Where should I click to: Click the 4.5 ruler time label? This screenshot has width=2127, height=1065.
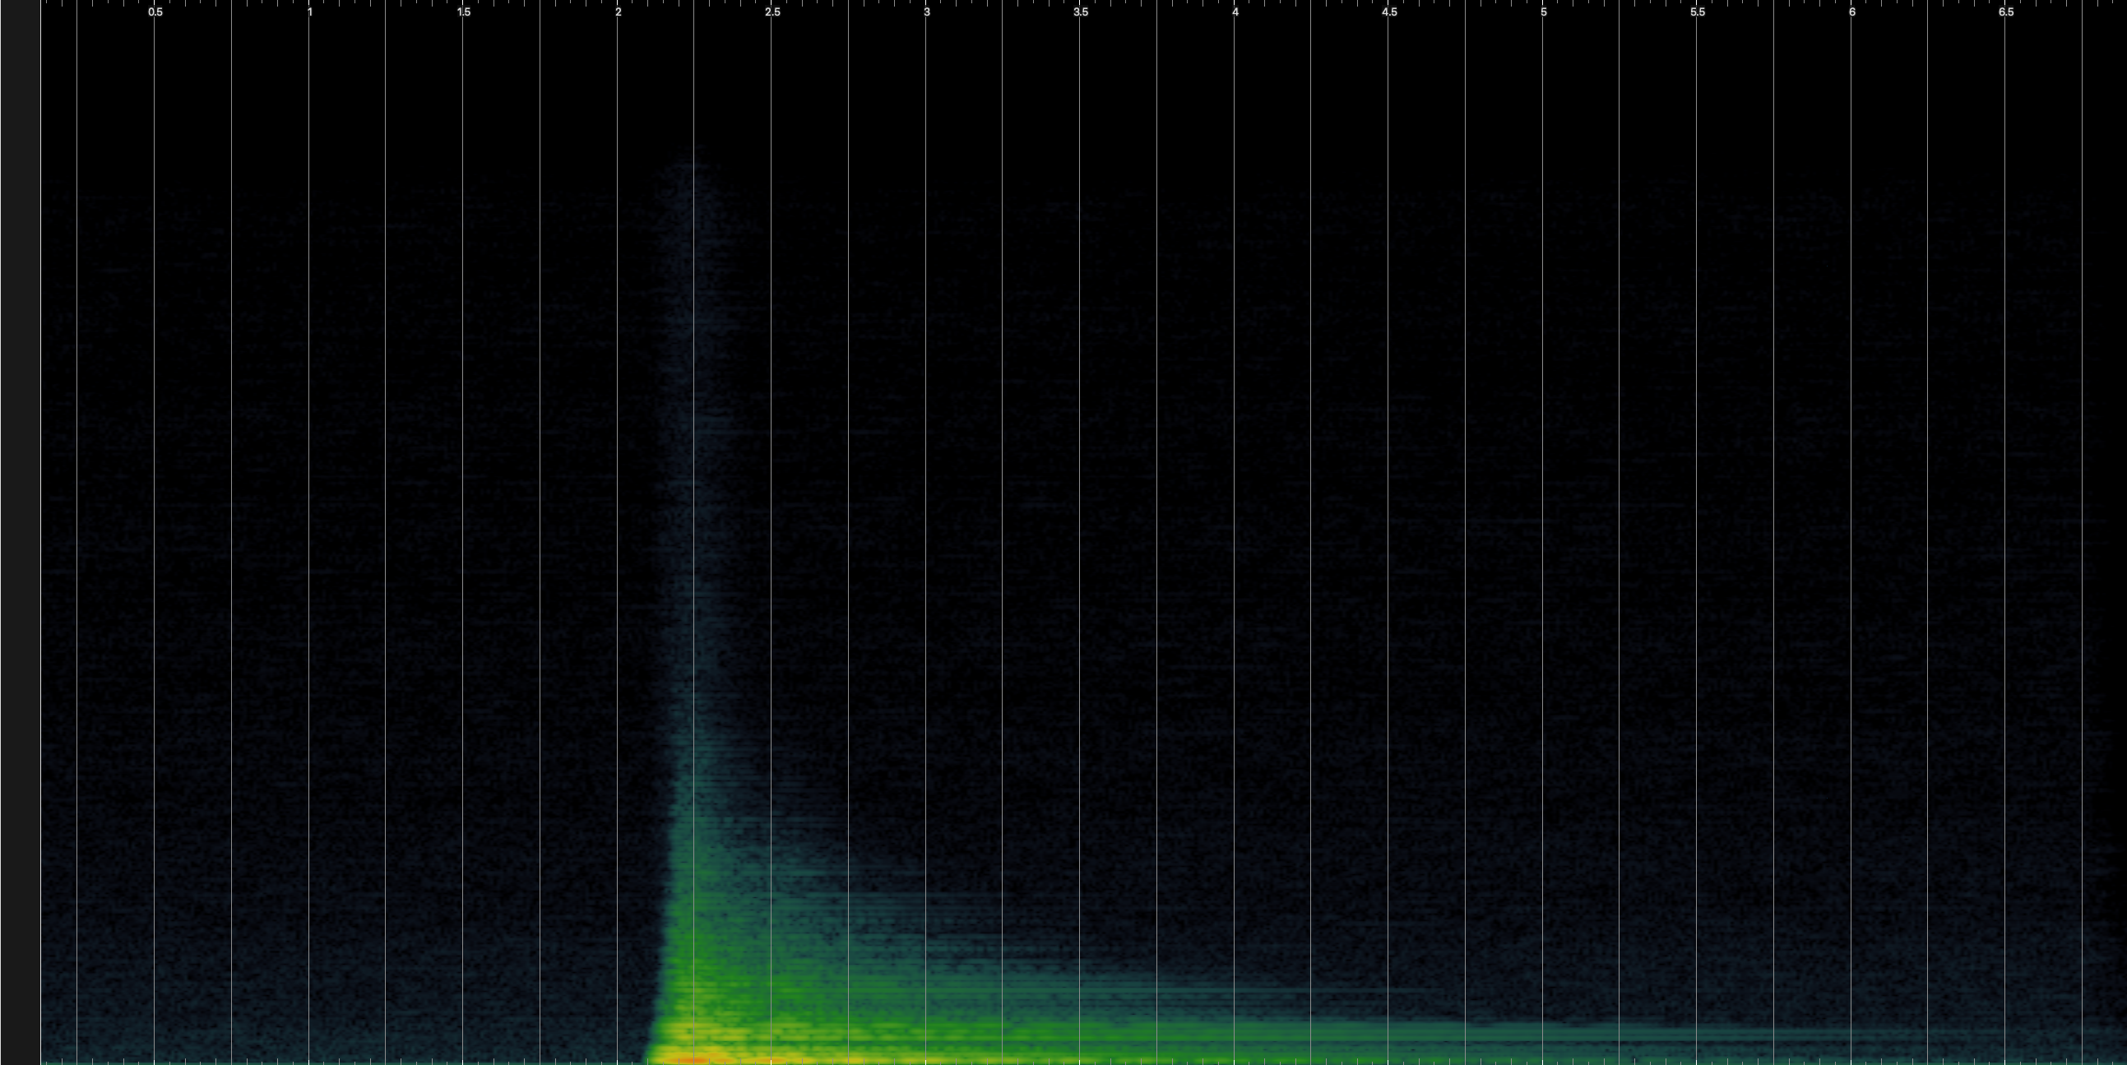[1390, 12]
